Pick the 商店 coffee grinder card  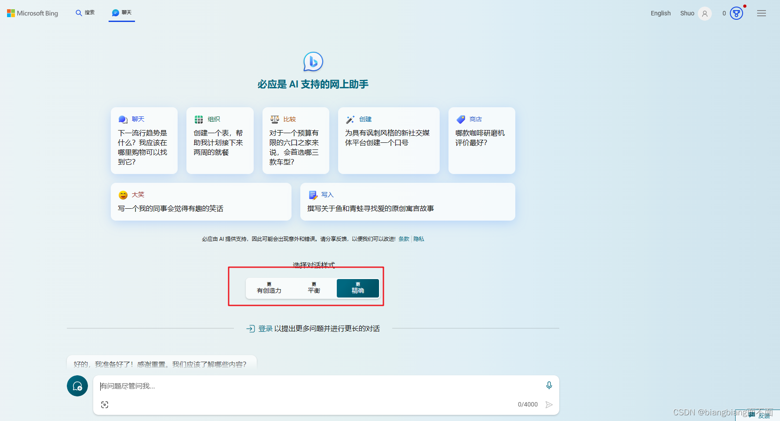[482, 141]
